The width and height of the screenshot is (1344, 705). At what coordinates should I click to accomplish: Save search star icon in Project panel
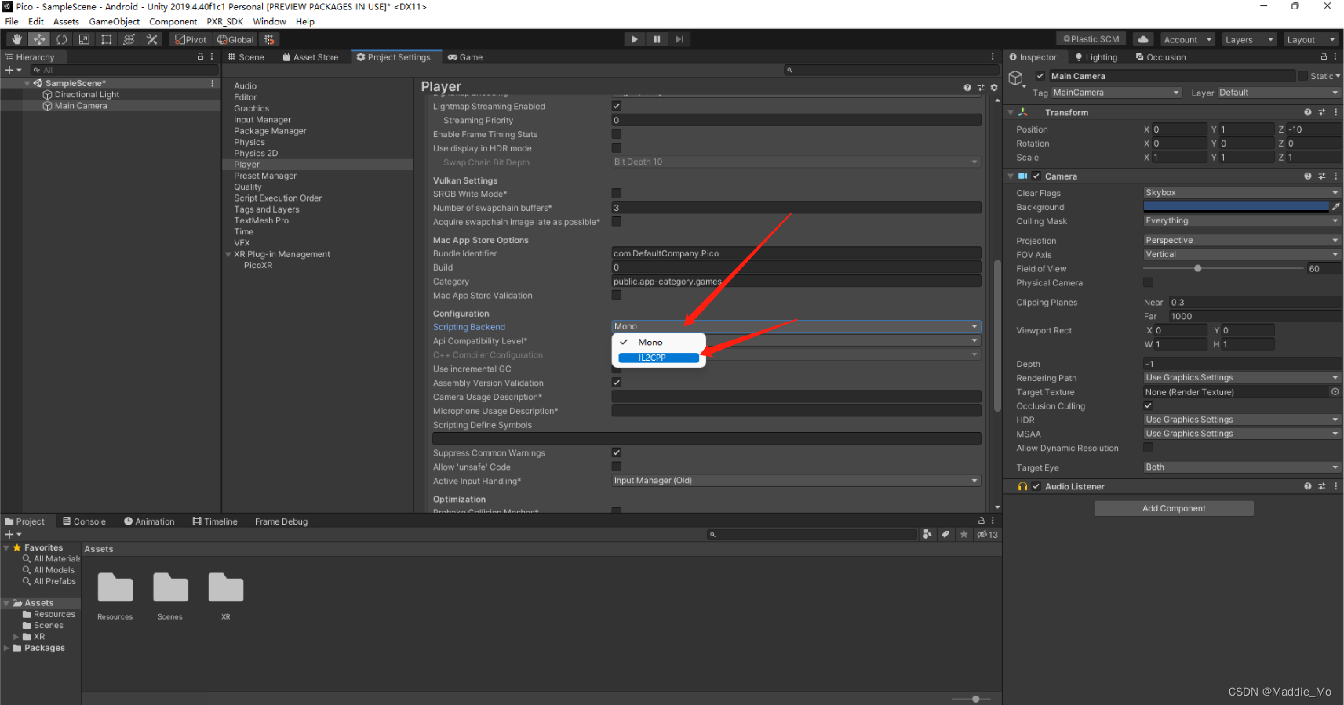964,534
